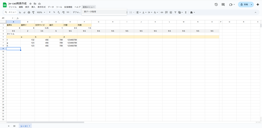Open the comments panel icon
Viewport: 262px width, 128px height.
[223, 5]
